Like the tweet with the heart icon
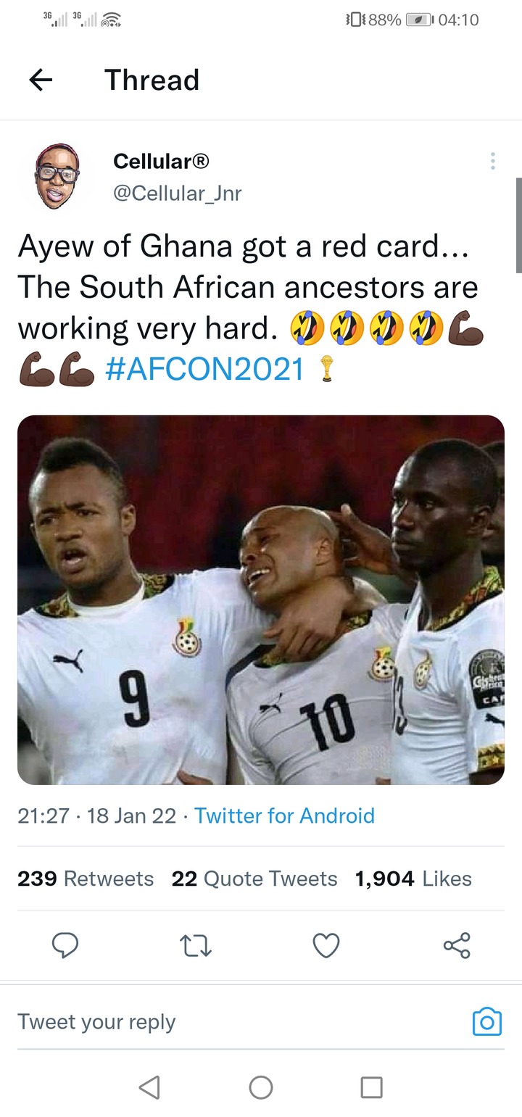The height and width of the screenshot is (1117, 522). click(326, 946)
